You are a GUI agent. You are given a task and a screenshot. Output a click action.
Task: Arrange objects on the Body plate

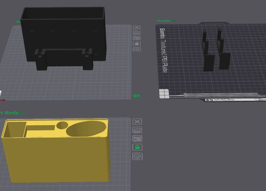137,138
